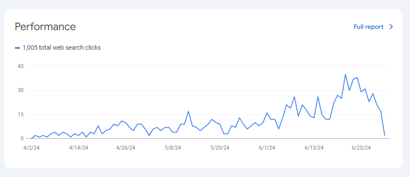Click the Performance card heading
This screenshot has width=410, height=177.
[45, 27]
